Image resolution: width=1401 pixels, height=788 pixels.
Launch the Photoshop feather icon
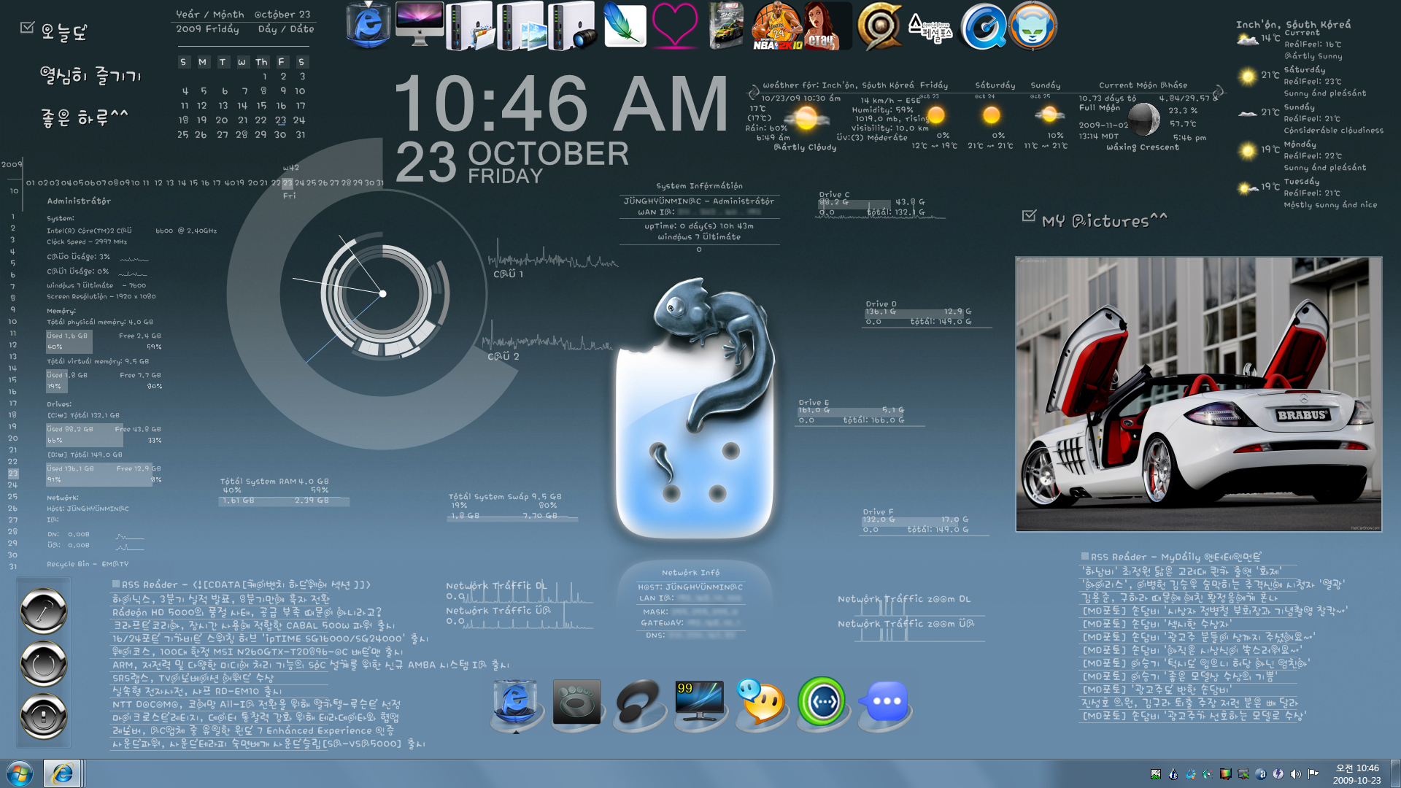(625, 26)
